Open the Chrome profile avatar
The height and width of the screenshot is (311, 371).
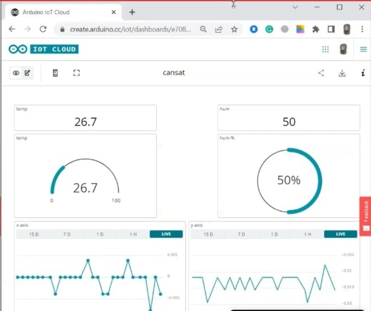point(347,29)
